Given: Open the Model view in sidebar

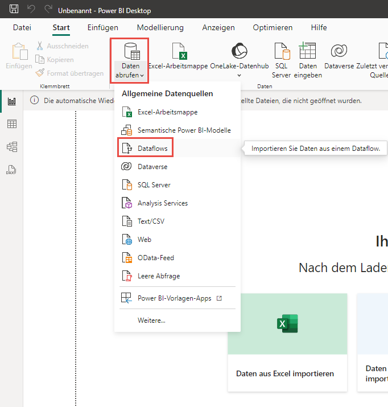Looking at the screenshot, I should pyautogui.click(x=12, y=147).
